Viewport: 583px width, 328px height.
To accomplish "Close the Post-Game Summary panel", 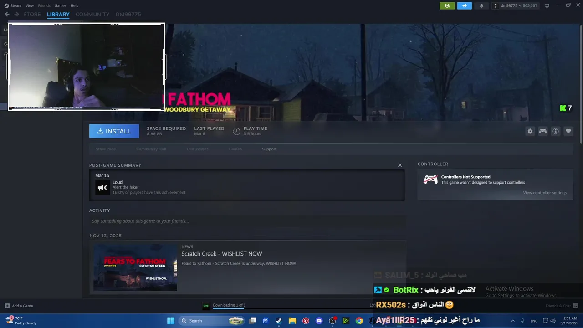I will point(400,165).
